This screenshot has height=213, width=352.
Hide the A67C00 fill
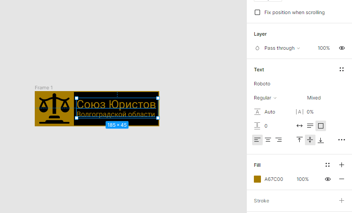[328, 179]
